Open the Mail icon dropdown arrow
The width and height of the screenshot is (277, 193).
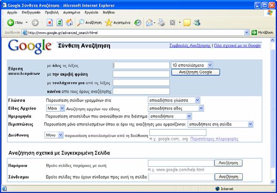point(154,22)
